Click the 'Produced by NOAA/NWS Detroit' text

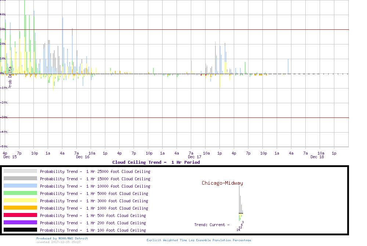(x=62, y=238)
